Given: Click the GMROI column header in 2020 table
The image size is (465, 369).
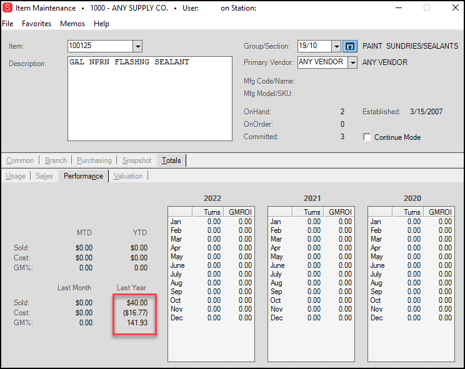Looking at the screenshot, I should [439, 212].
